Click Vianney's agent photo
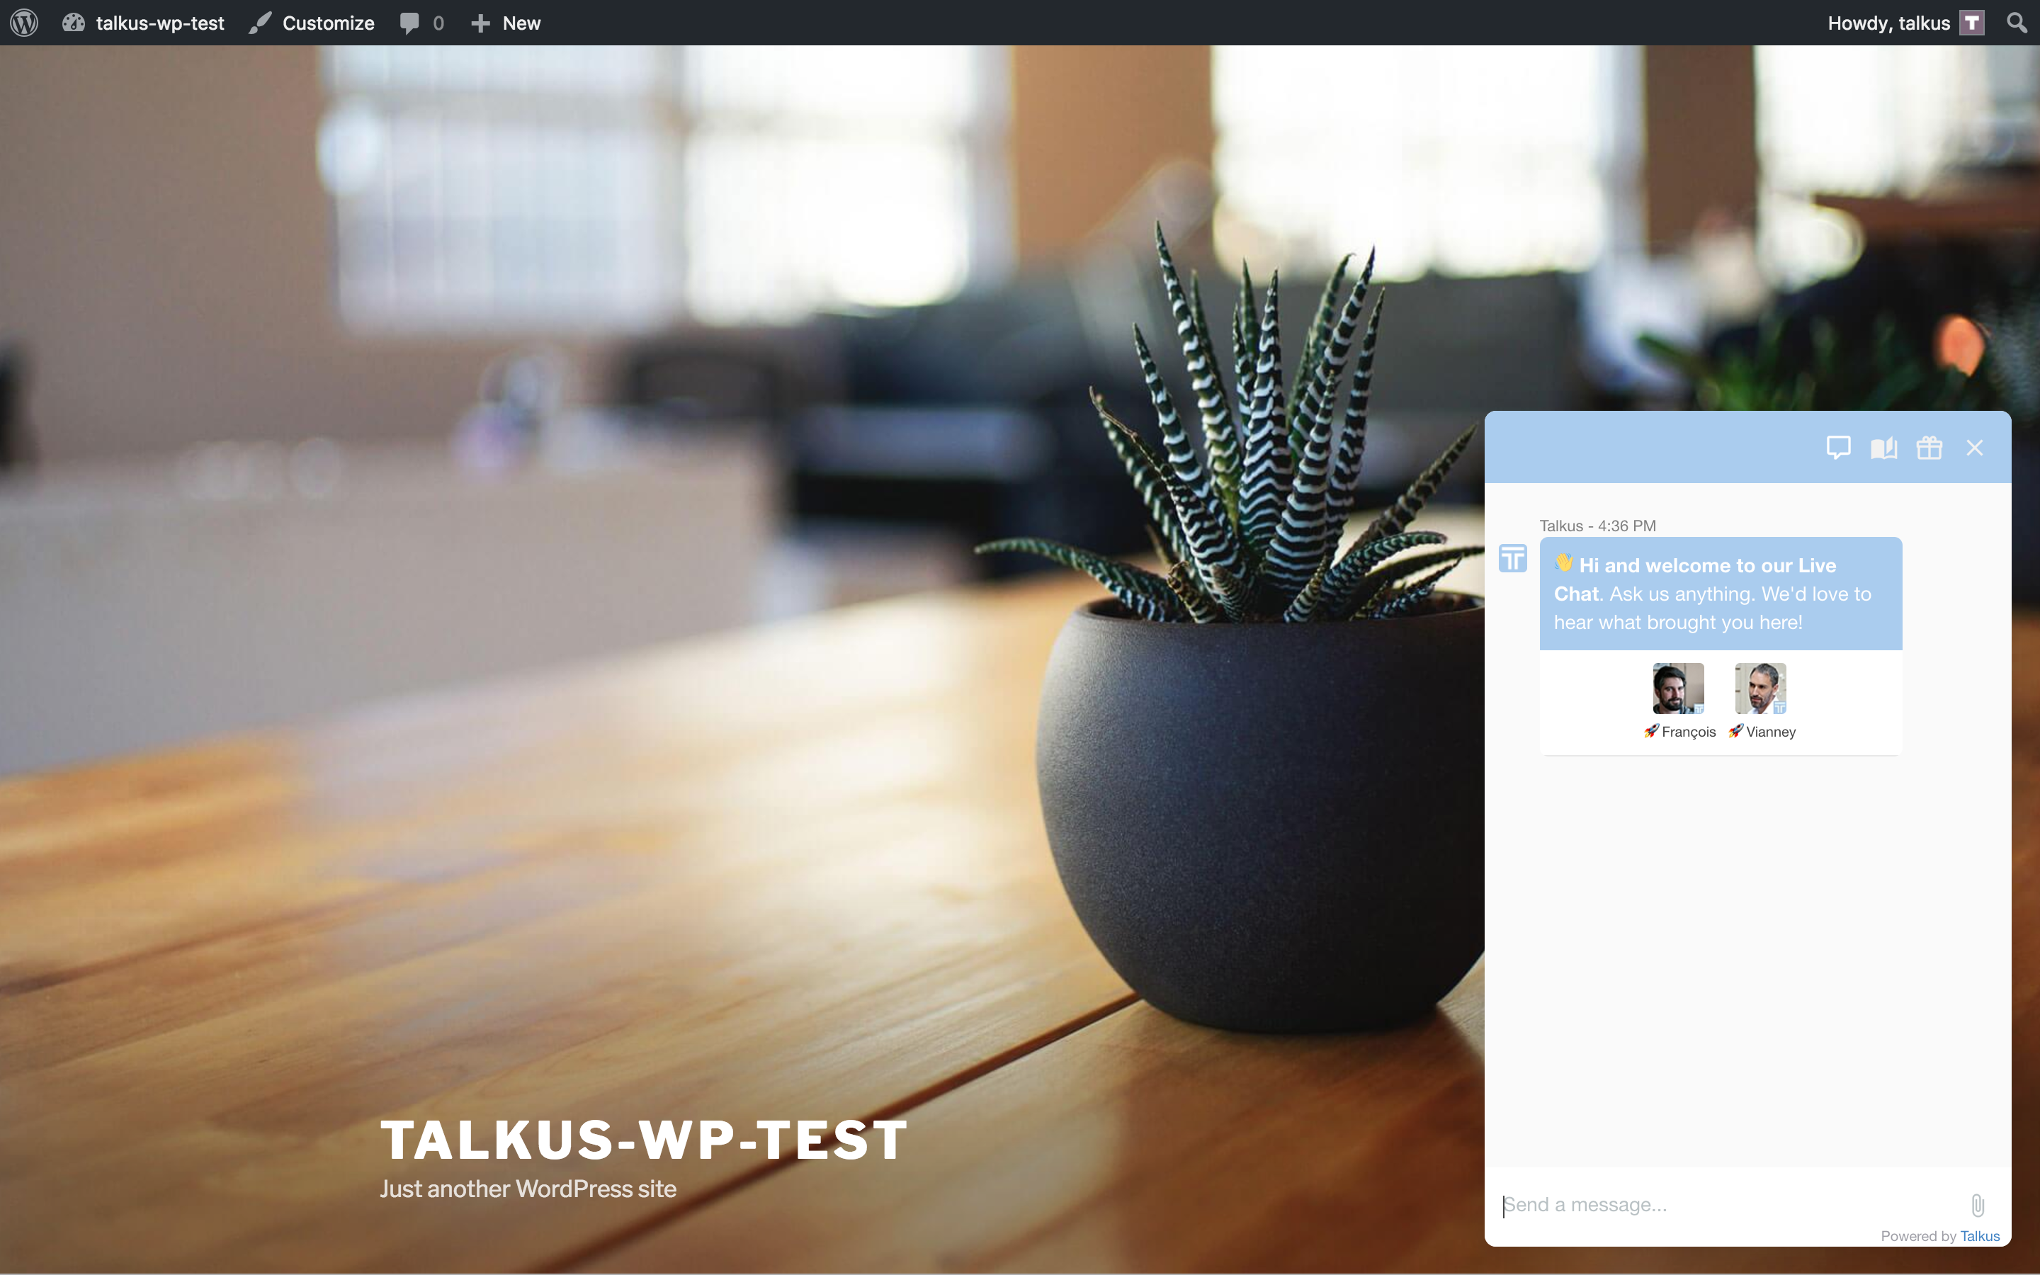 point(1760,688)
